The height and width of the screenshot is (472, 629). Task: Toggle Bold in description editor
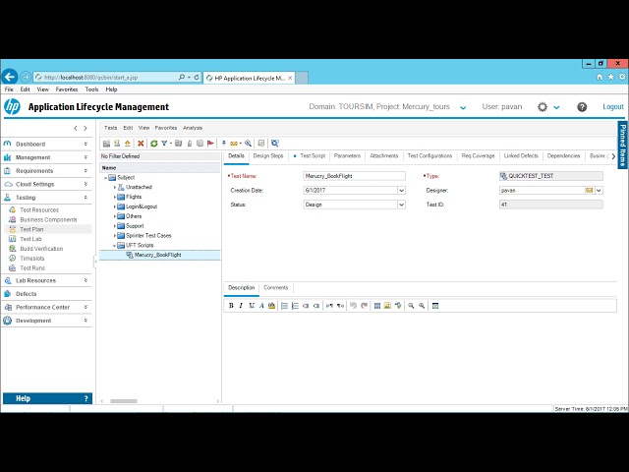(231, 306)
